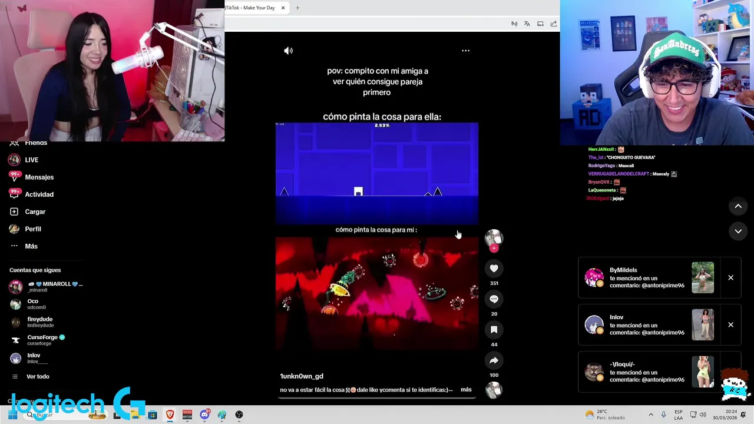The height and width of the screenshot is (424, 754).
Task: Show hidden system tray icons
Action: pyautogui.click(x=651, y=415)
